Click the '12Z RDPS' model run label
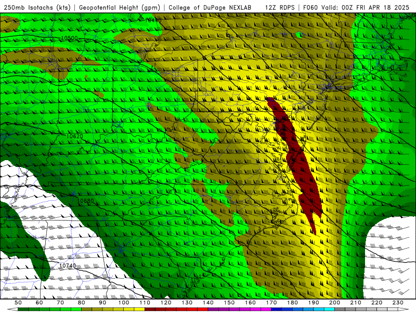This screenshot has width=416, height=312. [x=280, y=8]
